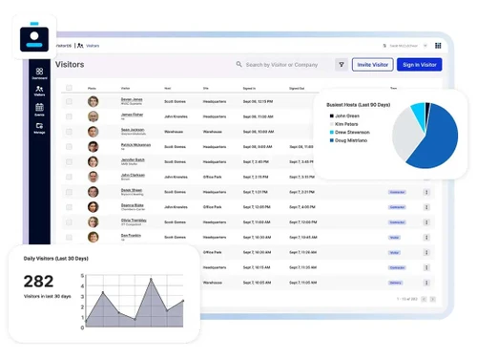Open the filter funnel button
Viewport: 477px width, 358px height.
pyautogui.click(x=342, y=65)
